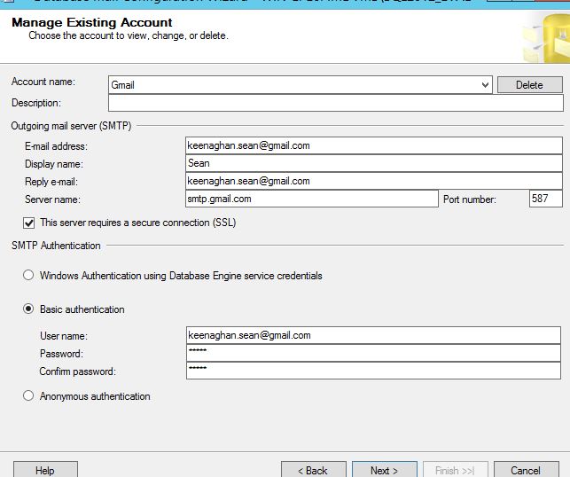Cancel the mail configuration wizard
This screenshot has width=570, height=477.
click(x=526, y=470)
